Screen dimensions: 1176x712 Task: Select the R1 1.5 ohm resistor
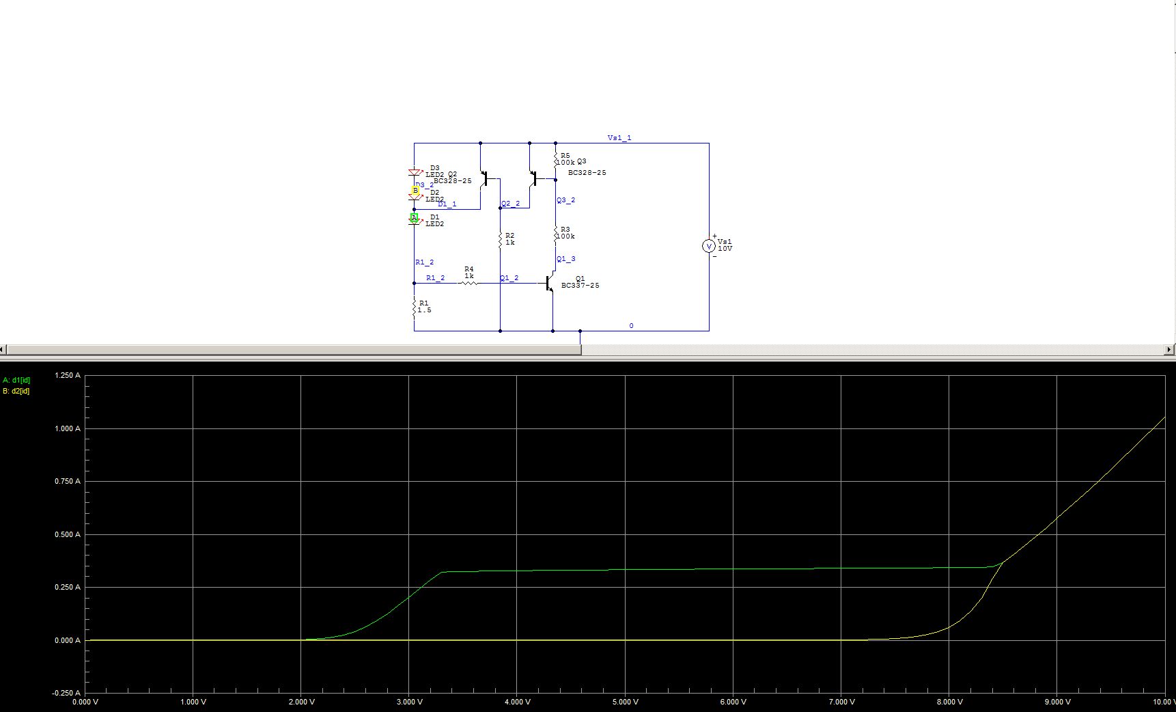click(414, 307)
